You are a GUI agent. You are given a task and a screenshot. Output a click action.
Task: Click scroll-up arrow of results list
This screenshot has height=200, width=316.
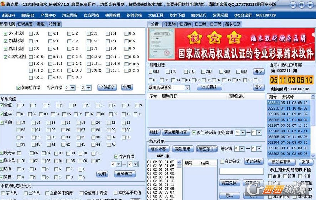[179, 162]
